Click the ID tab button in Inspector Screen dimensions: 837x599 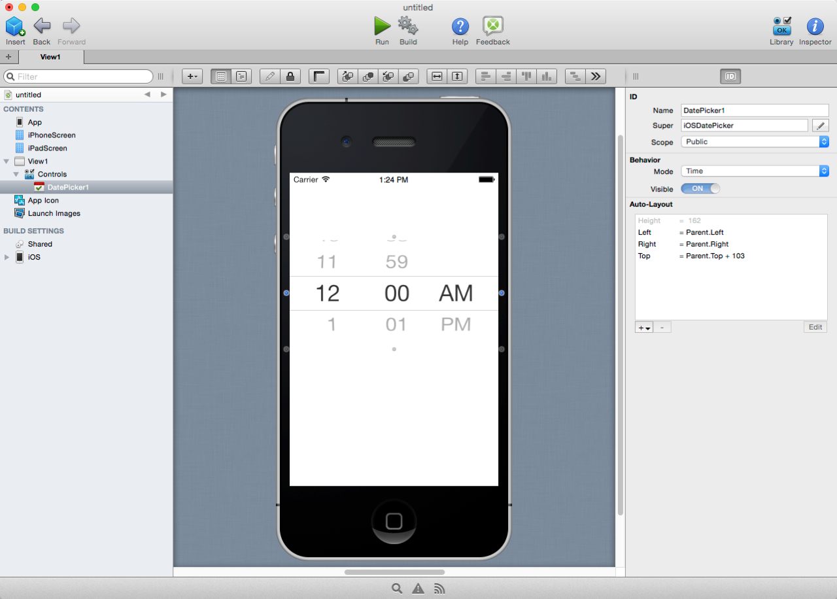click(730, 77)
